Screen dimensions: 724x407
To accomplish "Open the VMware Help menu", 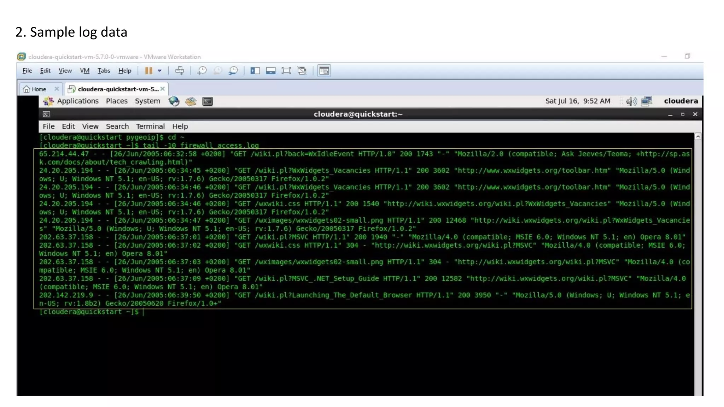I will (x=125, y=71).
